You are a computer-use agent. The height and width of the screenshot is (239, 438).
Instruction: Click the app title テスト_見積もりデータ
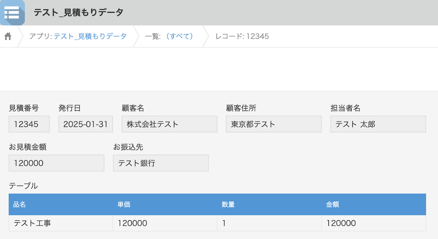click(79, 13)
